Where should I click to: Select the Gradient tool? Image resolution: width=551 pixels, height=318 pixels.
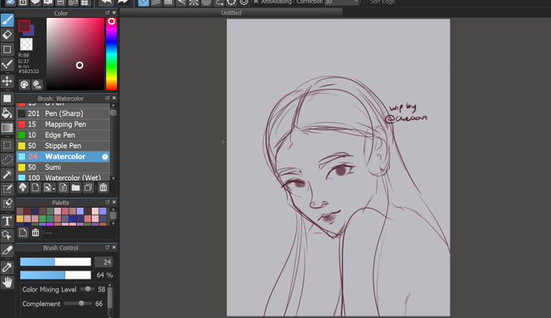[x=7, y=128]
